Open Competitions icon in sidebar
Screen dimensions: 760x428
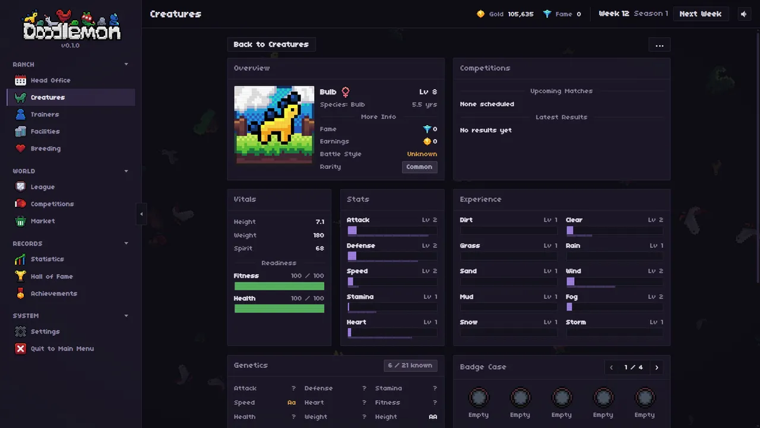21,204
